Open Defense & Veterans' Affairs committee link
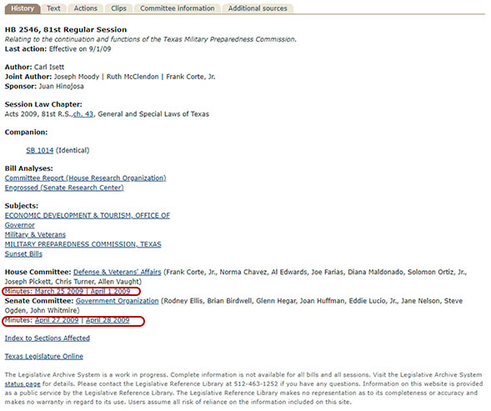 tap(117, 272)
